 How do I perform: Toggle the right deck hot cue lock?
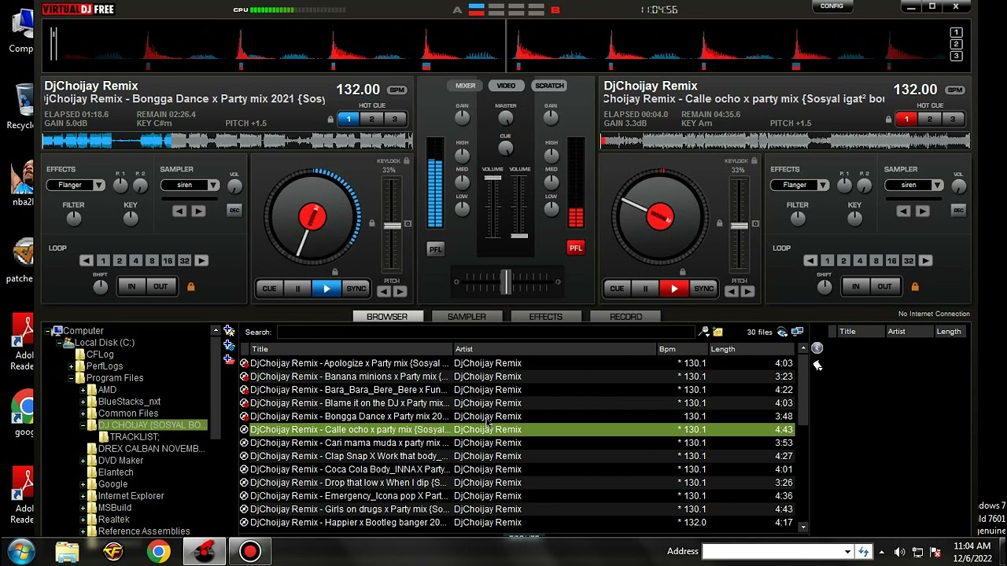888,119
